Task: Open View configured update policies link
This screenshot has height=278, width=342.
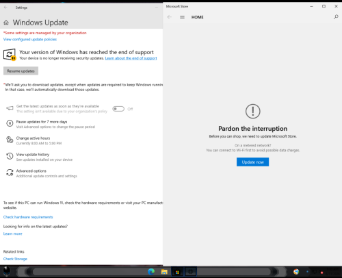Action: tap(30, 39)
